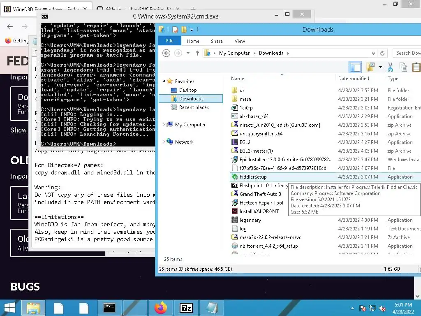Open dropdown arrow next to folder options

pyautogui.click(x=380, y=67)
